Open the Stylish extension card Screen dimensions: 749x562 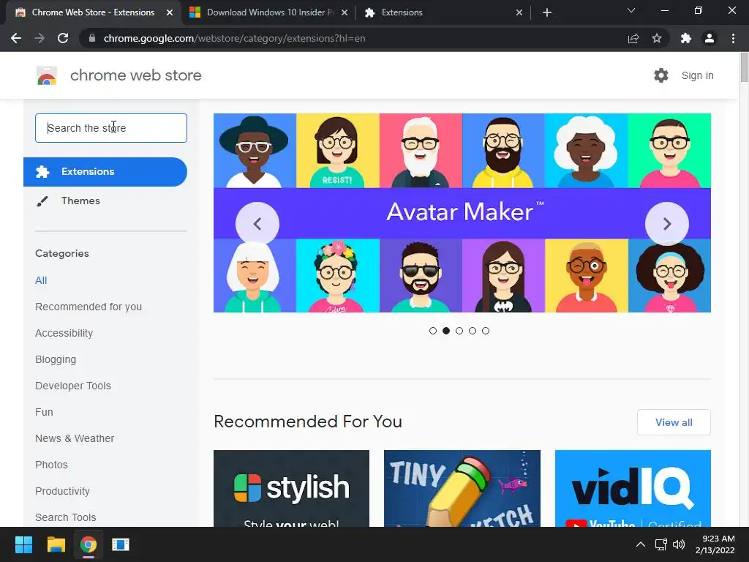(291, 488)
